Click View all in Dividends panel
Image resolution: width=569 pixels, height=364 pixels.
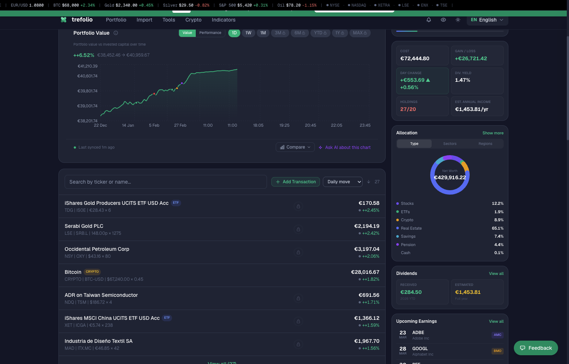tap(496, 273)
